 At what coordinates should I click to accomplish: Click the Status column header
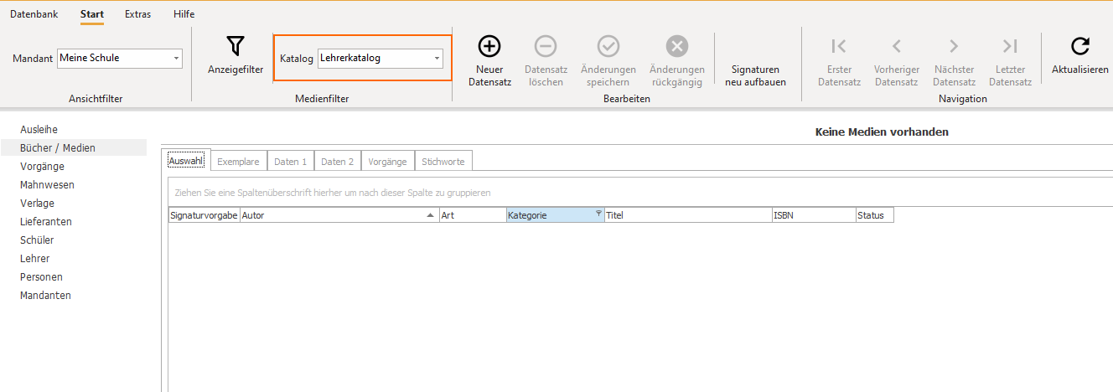(875, 215)
